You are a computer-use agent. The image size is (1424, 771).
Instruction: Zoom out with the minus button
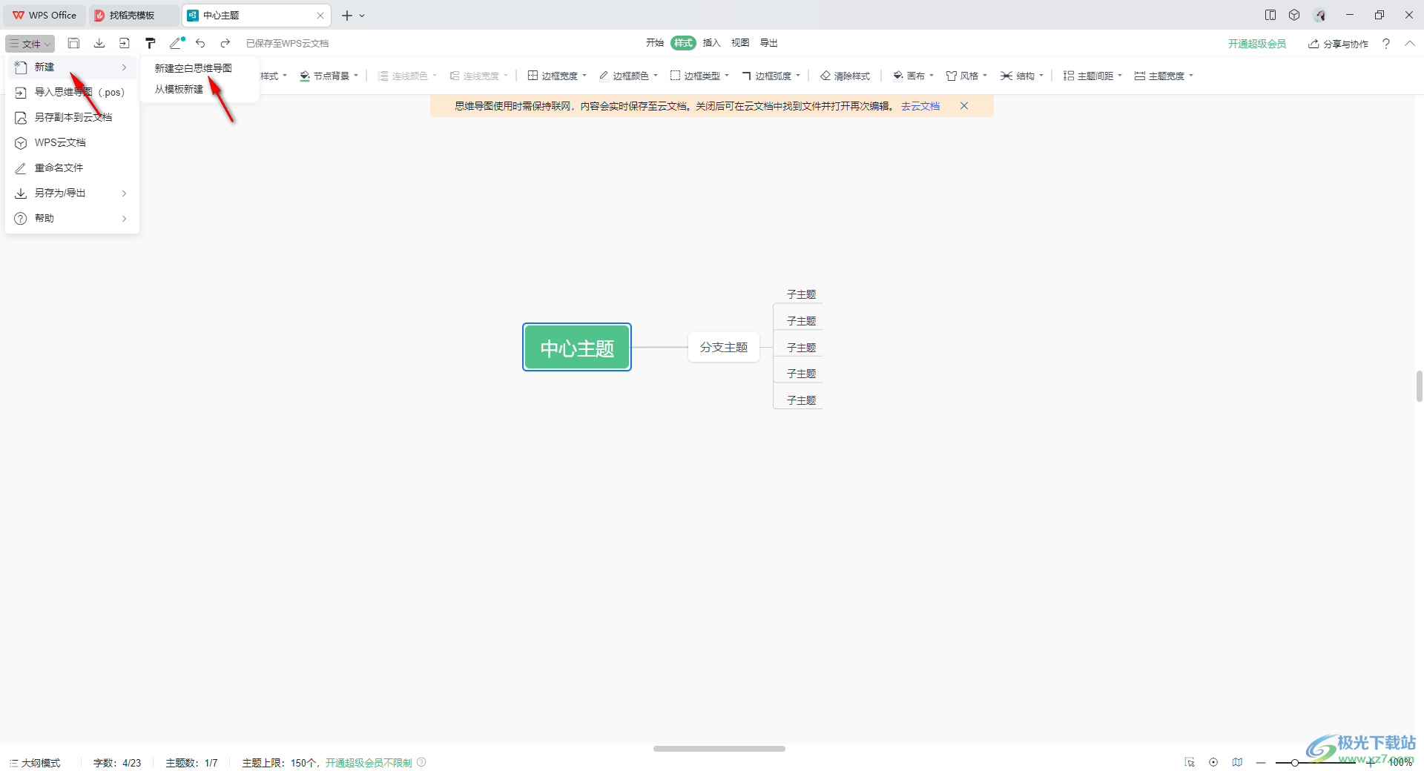1261,762
